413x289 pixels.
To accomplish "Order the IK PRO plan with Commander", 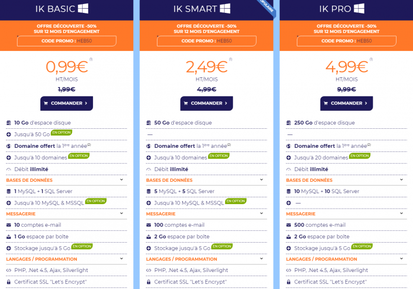I will coord(346,103).
